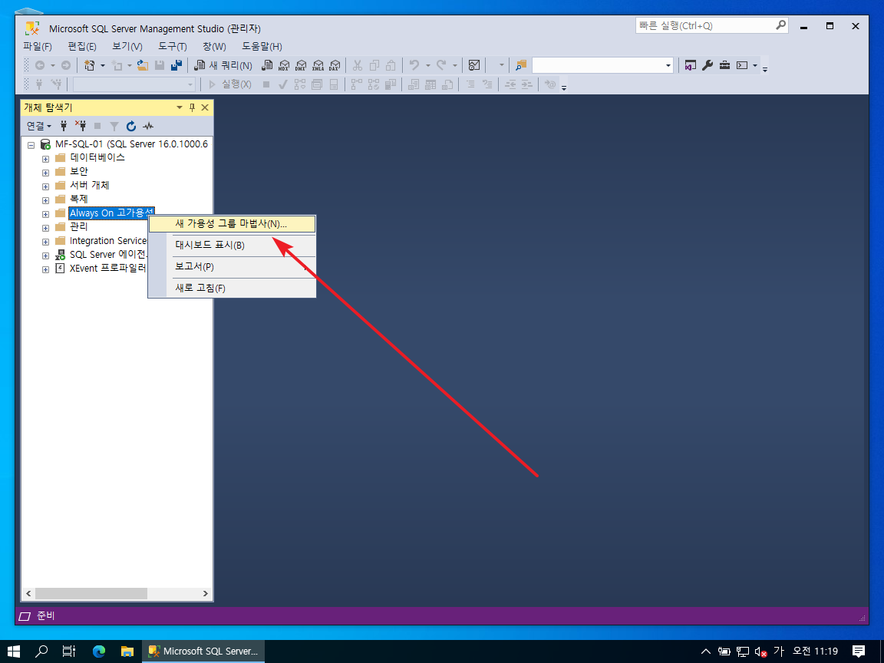Click Connect plug icon in Object Explorer
Viewport: 884px width, 663px height.
coord(64,126)
